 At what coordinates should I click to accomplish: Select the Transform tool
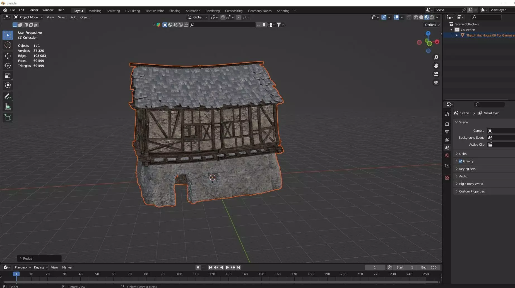coord(8,86)
